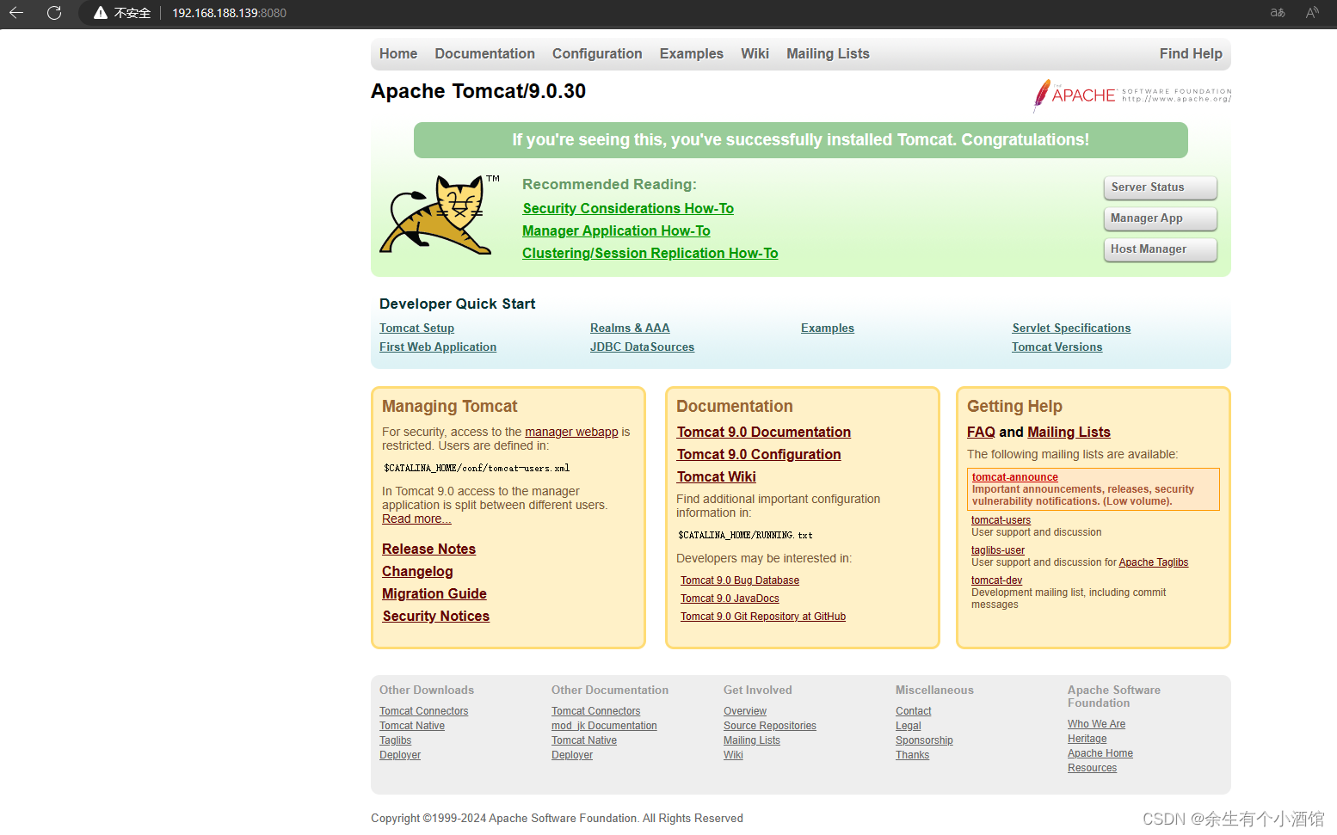
Task: Click the 'not secure' warning icon
Action: [x=99, y=13]
